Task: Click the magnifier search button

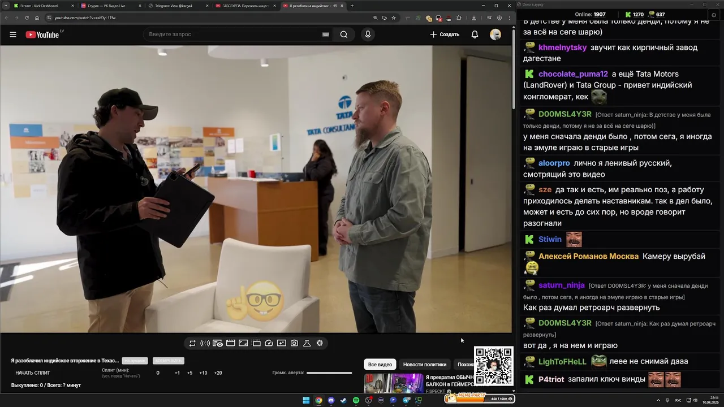Action: pos(344,34)
